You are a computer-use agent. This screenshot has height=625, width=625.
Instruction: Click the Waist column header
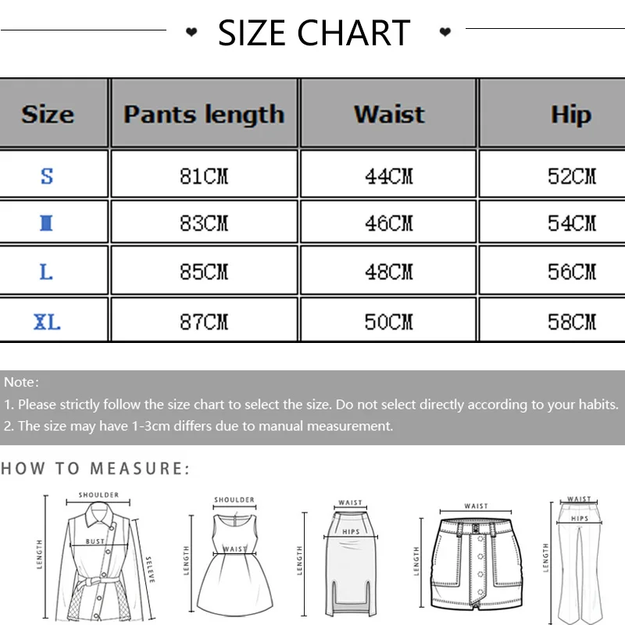pos(389,114)
